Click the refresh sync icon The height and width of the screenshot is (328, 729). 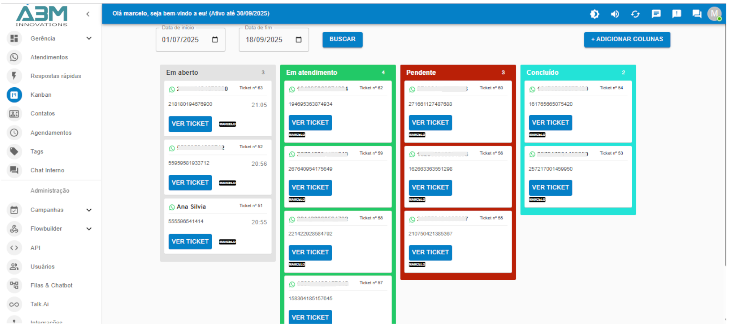click(635, 14)
